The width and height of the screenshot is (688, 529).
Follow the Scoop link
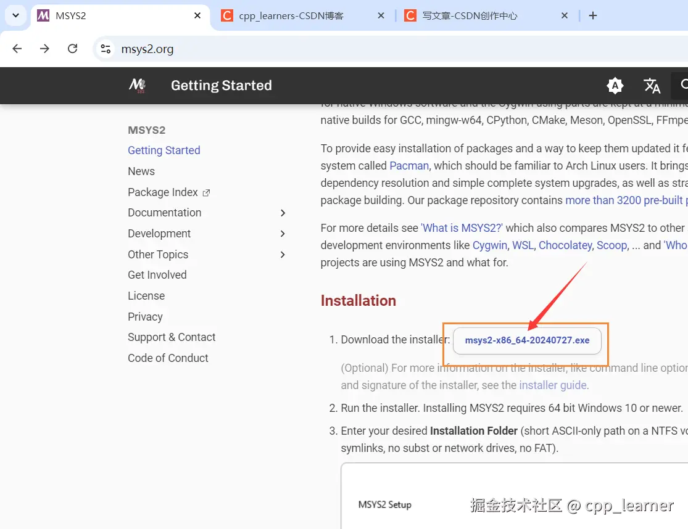pos(611,245)
